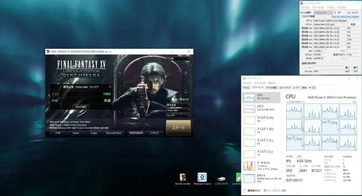
Task: Close the benchmark score result panel
Action: (x=111, y=87)
